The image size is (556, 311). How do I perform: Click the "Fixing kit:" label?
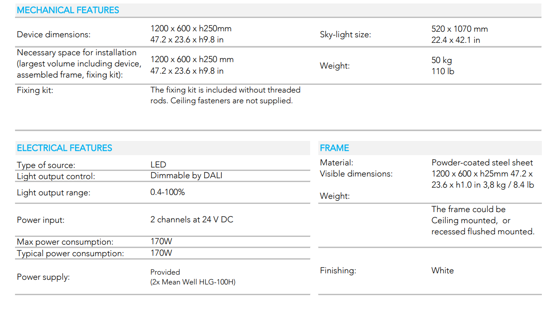(35, 90)
